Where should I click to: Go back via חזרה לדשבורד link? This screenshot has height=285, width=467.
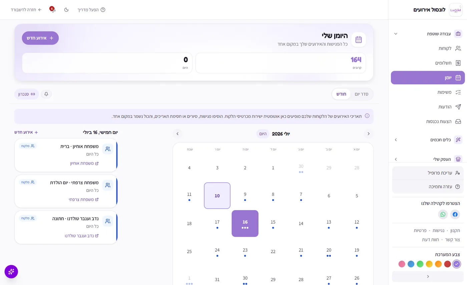tap(26, 10)
